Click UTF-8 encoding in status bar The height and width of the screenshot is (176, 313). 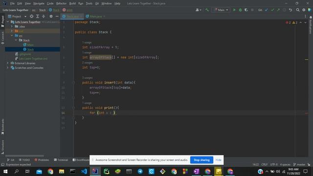pos(274,164)
